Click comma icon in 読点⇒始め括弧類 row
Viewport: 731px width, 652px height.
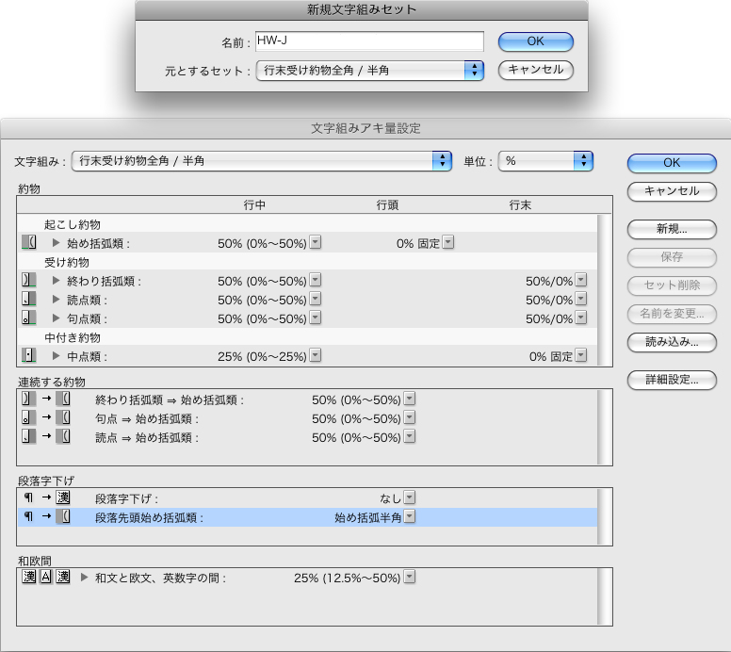[x=29, y=436]
